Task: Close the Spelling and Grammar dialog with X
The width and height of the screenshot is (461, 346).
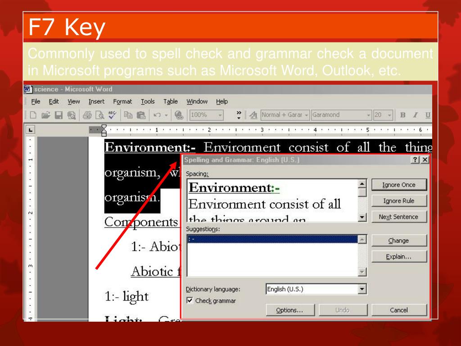Action: click(425, 160)
